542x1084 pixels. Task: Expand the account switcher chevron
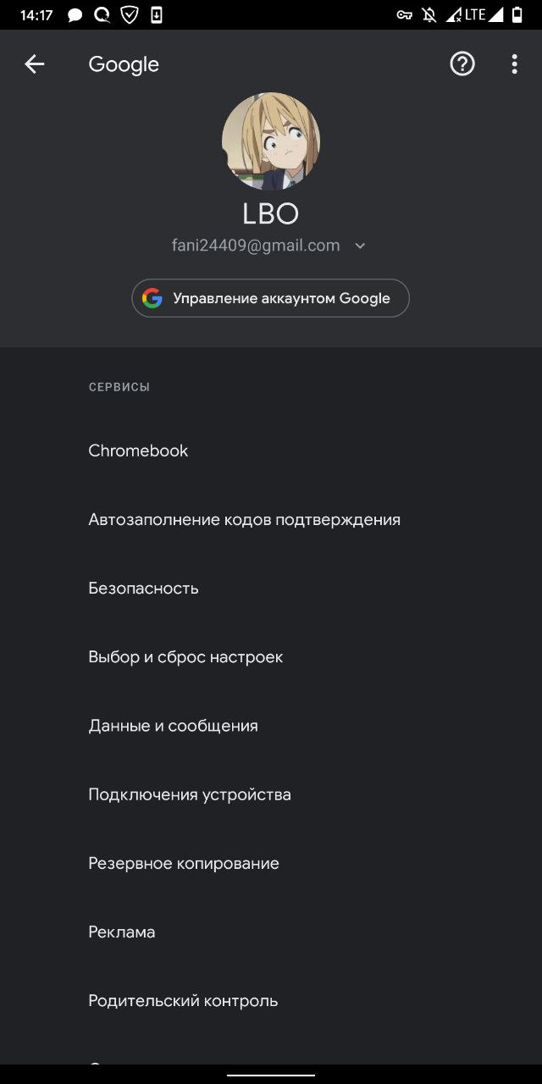(360, 246)
